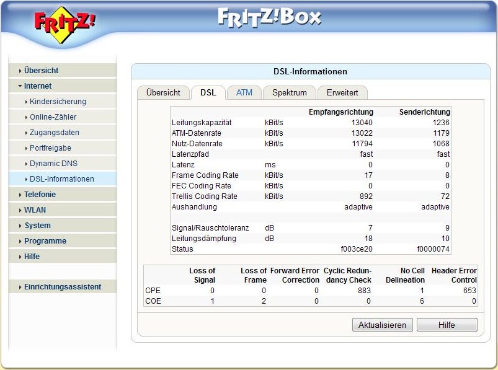Expand the Übersicht menu arrow
This screenshot has width=498, height=370.
coord(20,71)
